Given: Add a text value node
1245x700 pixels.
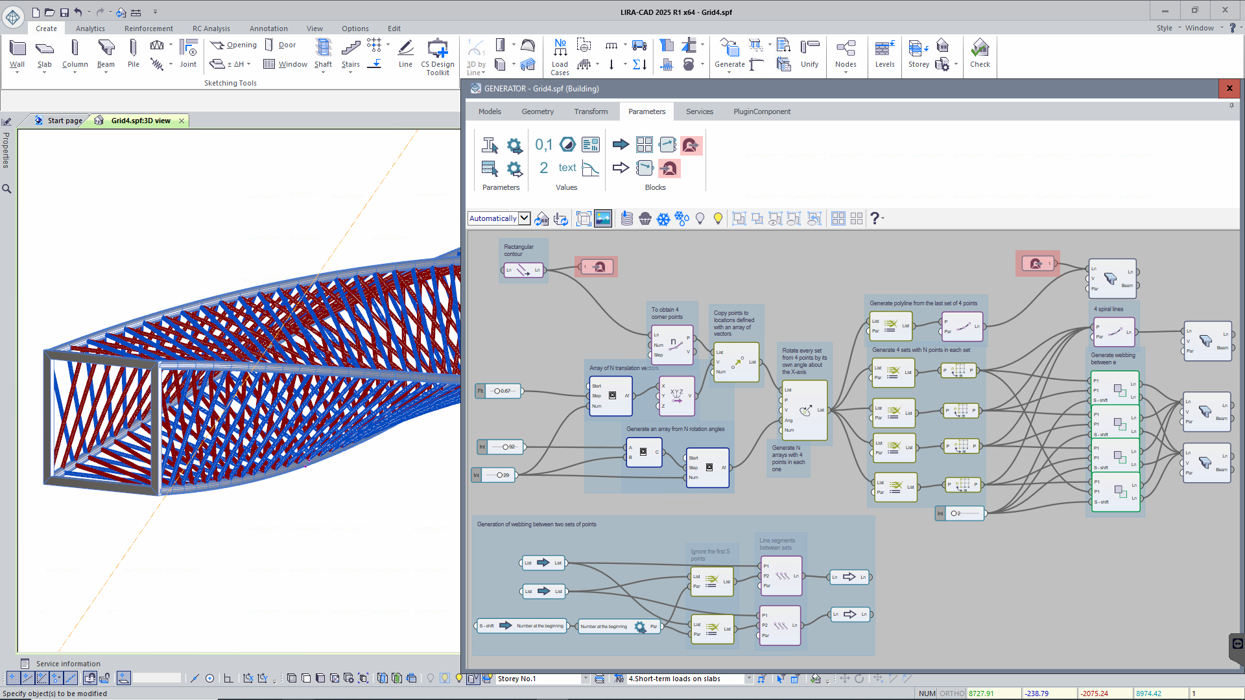Looking at the screenshot, I should pyautogui.click(x=567, y=168).
